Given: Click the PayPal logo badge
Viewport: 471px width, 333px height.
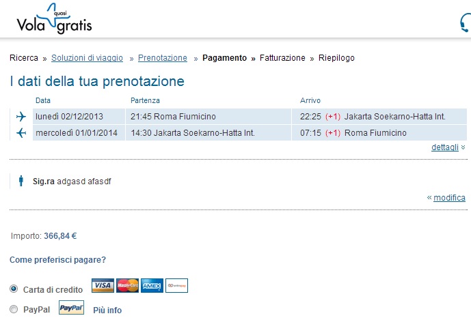Looking at the screenshot, I should tap(71, 308).
